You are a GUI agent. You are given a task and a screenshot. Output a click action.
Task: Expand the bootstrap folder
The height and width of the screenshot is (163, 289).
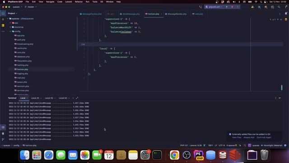(x=10, y=27)
